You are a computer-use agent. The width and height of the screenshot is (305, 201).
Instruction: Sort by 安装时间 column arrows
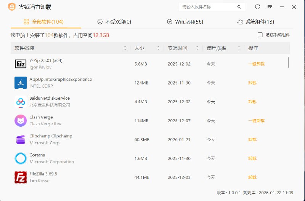[x=197, y=48]
